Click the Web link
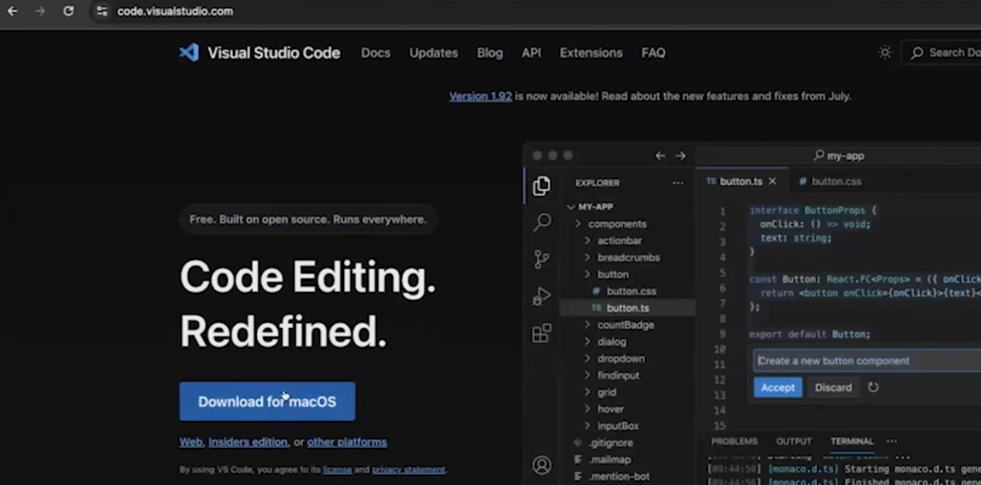The image size is (981, 485). click(x=191, y=442)
